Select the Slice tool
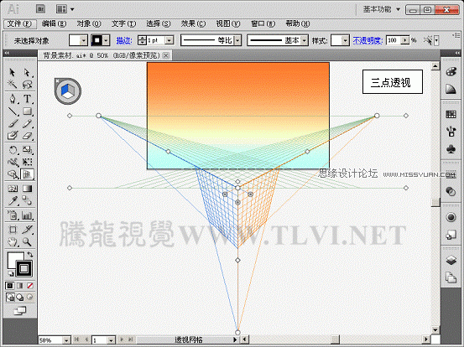The width and height of the screenshot is (464, 347). [x=27, y=230]
